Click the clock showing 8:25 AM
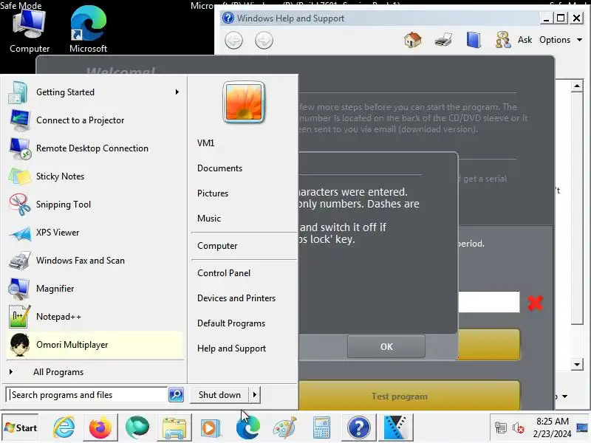Viewport: 591px width, 443px height. click(x=552, y=422)
